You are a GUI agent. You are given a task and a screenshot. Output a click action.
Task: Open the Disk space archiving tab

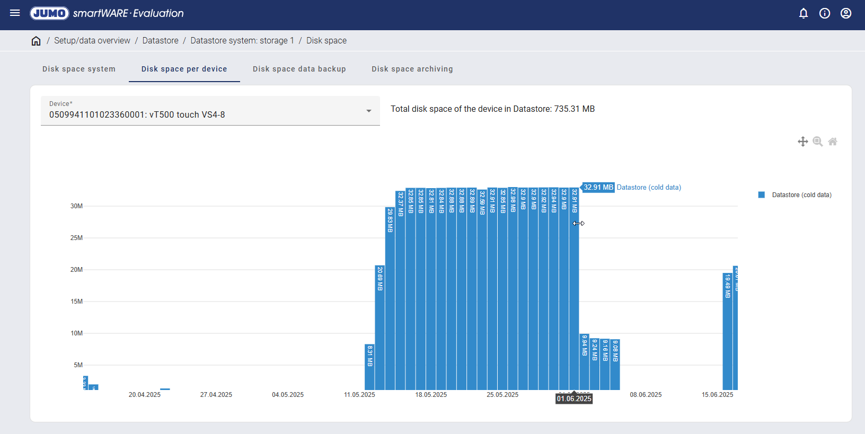click(x=412, y=69)
